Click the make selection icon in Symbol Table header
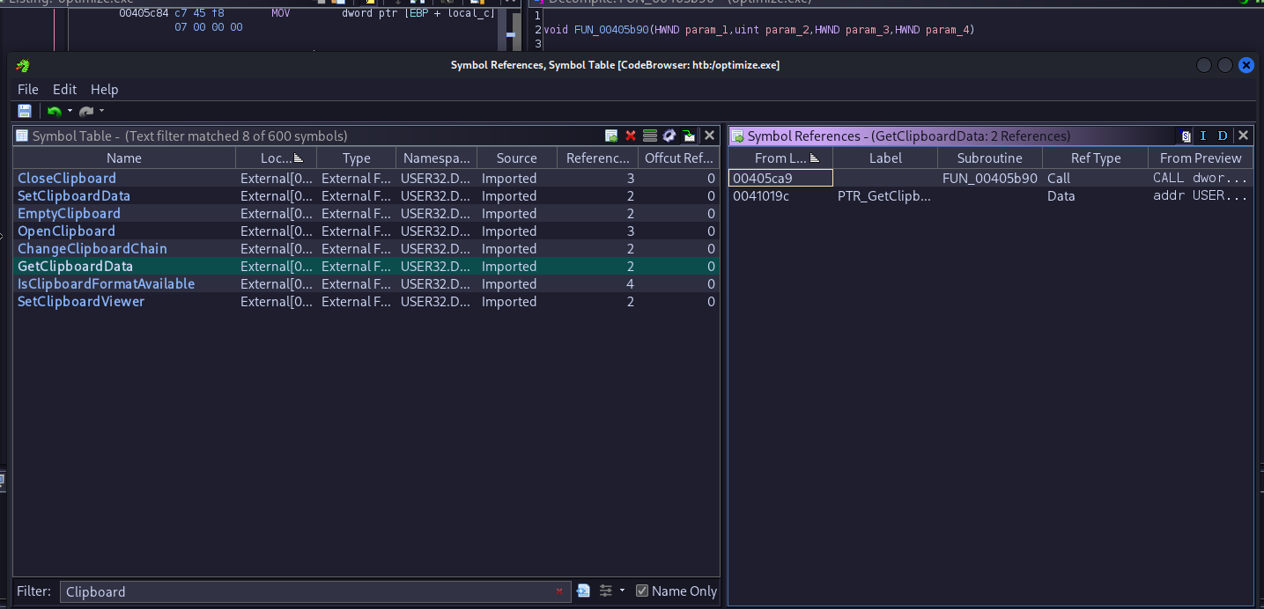The image size is (1264, 609). click(x=611, y=136)
